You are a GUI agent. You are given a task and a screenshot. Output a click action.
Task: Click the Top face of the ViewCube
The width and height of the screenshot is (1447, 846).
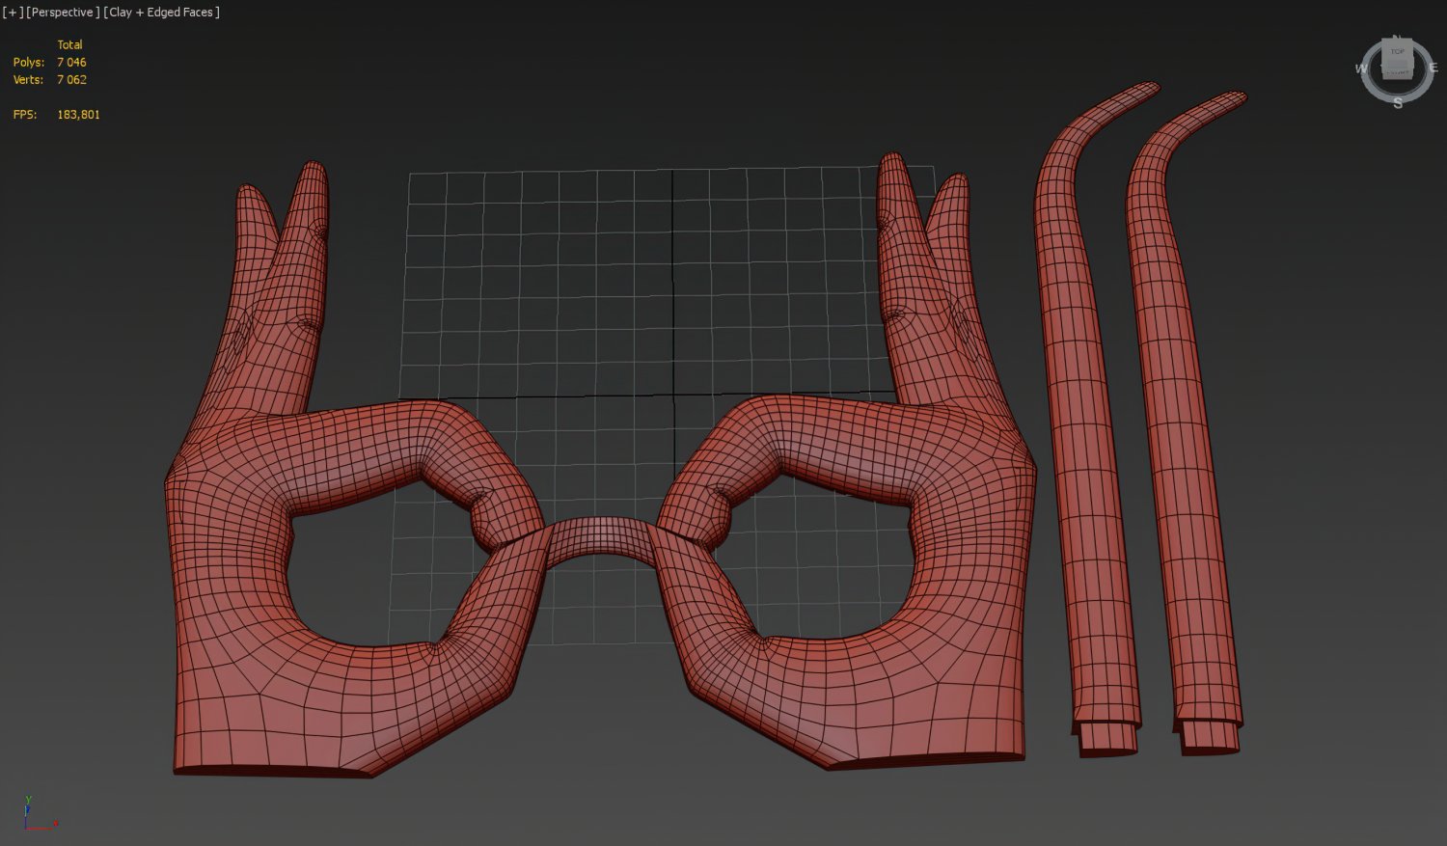tap(1397, 52)
